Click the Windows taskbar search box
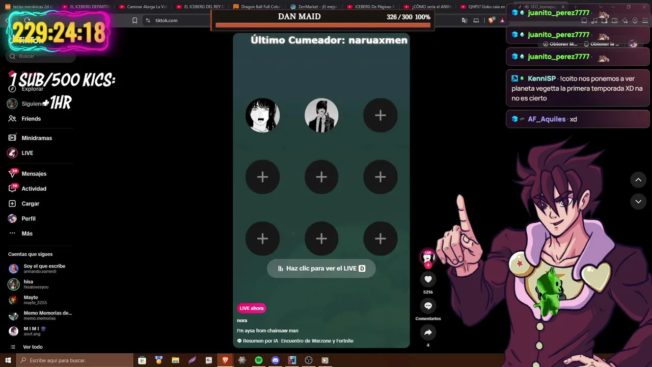Image resolution: width=652 pixels, height=367 pixels. tap(75, 360)
